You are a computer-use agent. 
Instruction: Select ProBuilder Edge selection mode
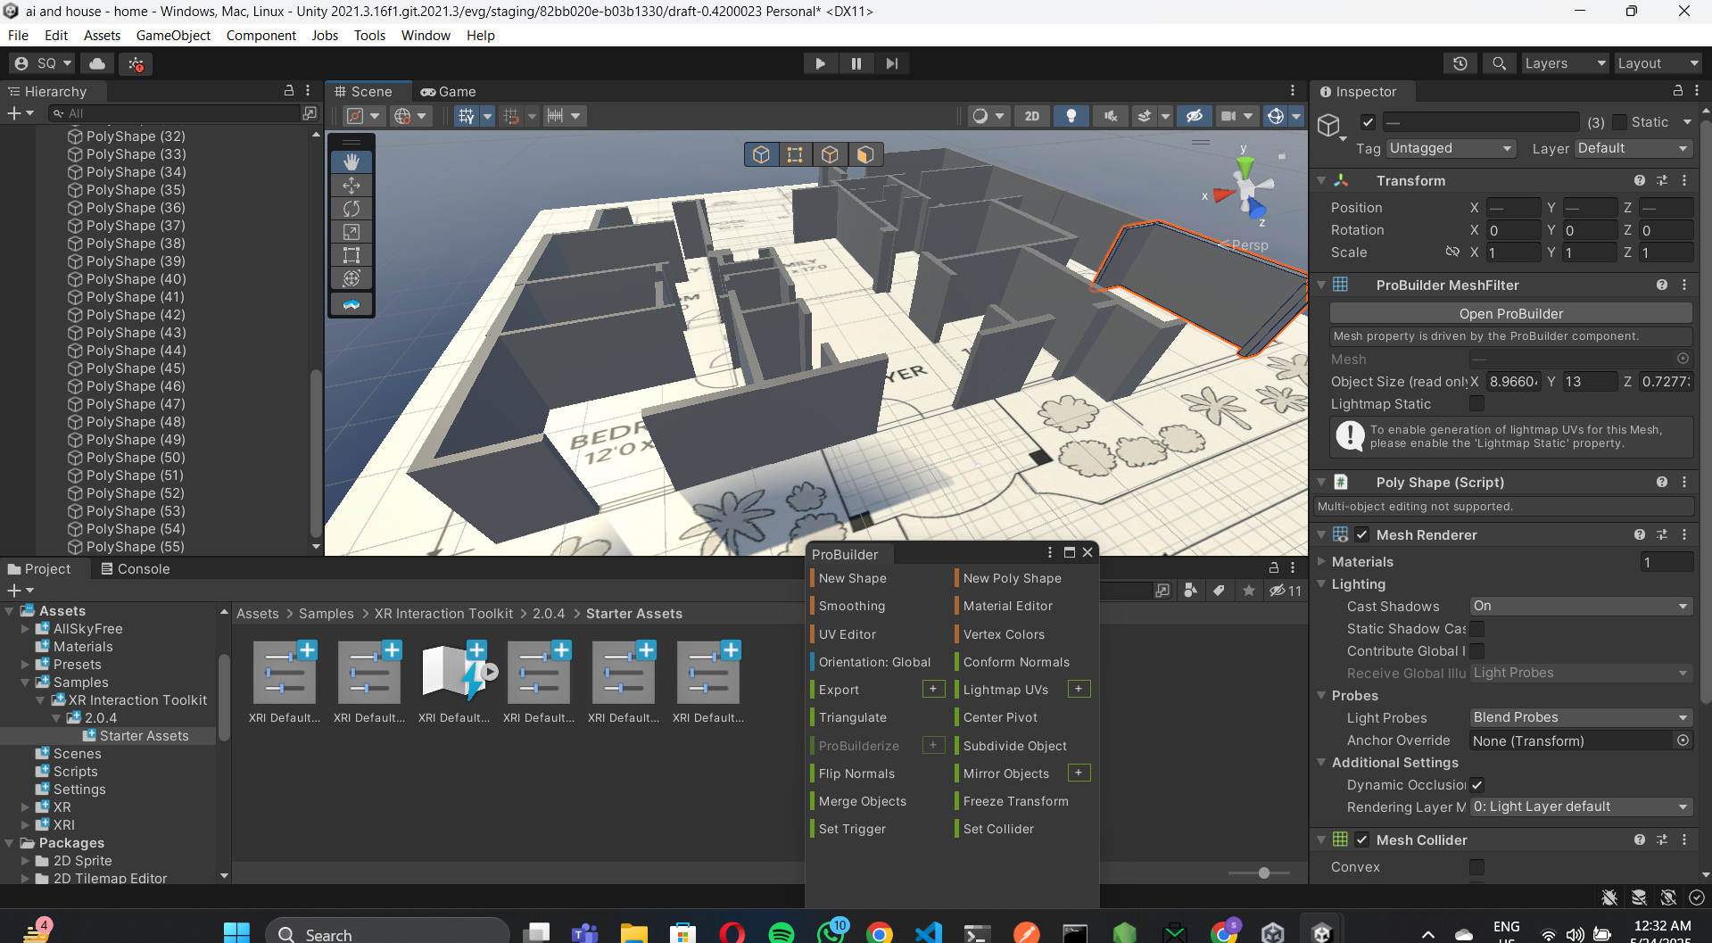click(830, 154)
